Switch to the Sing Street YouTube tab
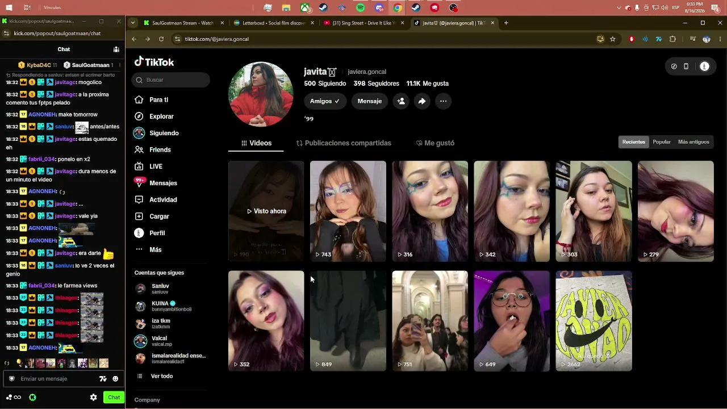Image resolution: width=727 pixels, height=409 pixels. (363, 23)
